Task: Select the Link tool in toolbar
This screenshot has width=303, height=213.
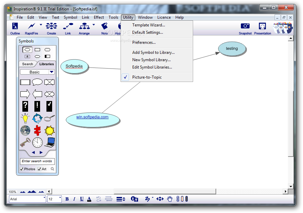Action: point(68,29)
